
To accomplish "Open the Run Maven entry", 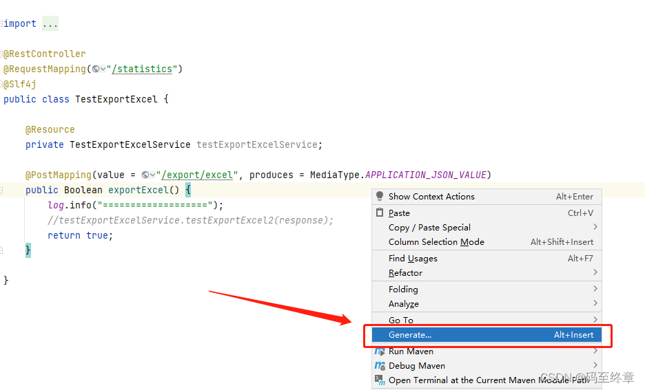I will (487, 351).
